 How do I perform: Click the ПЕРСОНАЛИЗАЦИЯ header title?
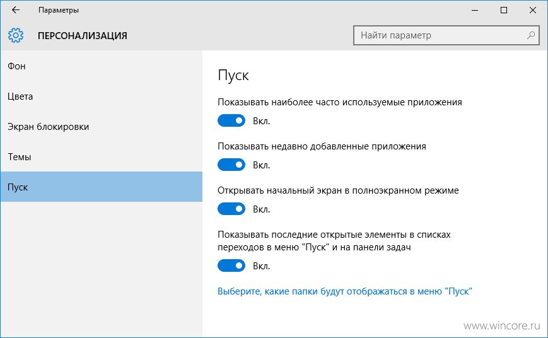click(83, 36)
